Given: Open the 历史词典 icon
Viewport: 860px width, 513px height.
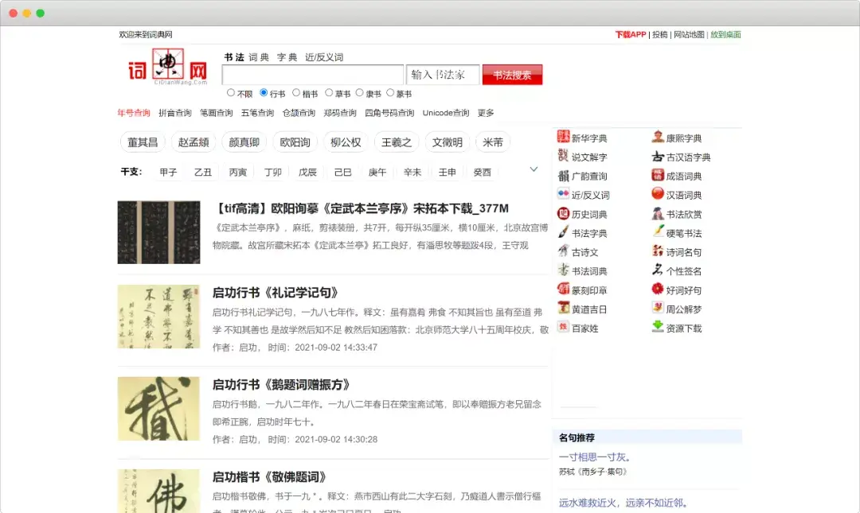Looking at the screenshot, I should [564, 214].
